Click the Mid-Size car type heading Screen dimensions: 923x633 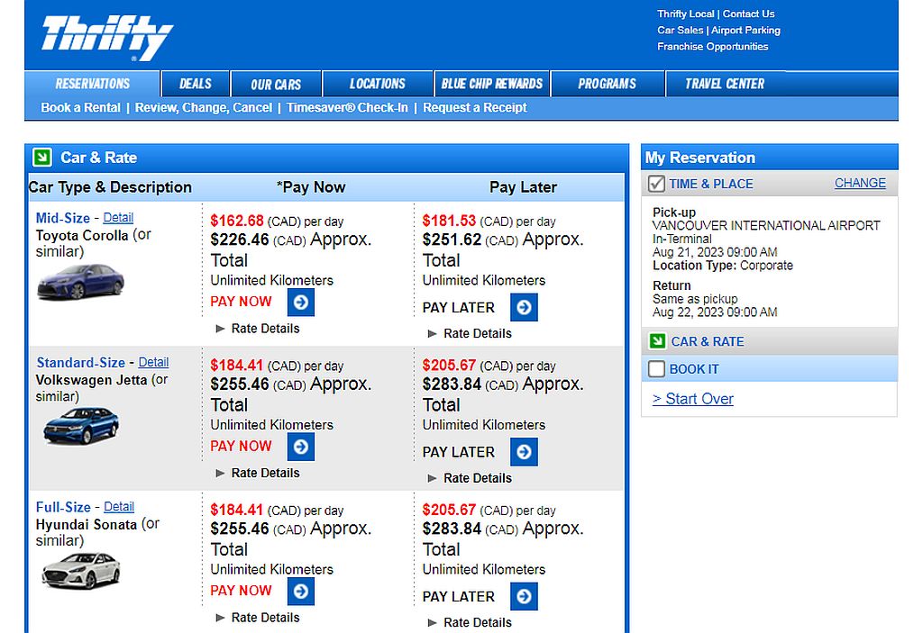(63, 218)
